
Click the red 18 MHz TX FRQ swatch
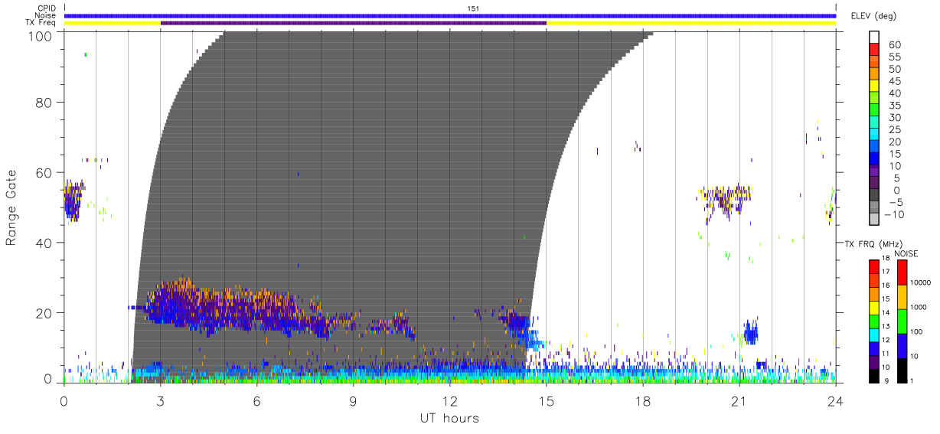(x=873, y=268)
